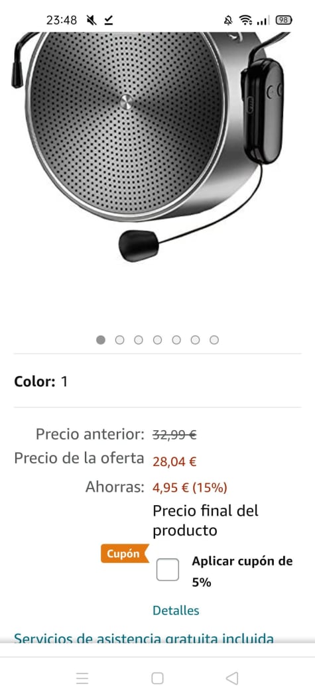Image resolution: width=315 pixels, height=700 pixels.
Task: Tap the Aplicar cupón de 5% label
Action: (x=242, y=571)
